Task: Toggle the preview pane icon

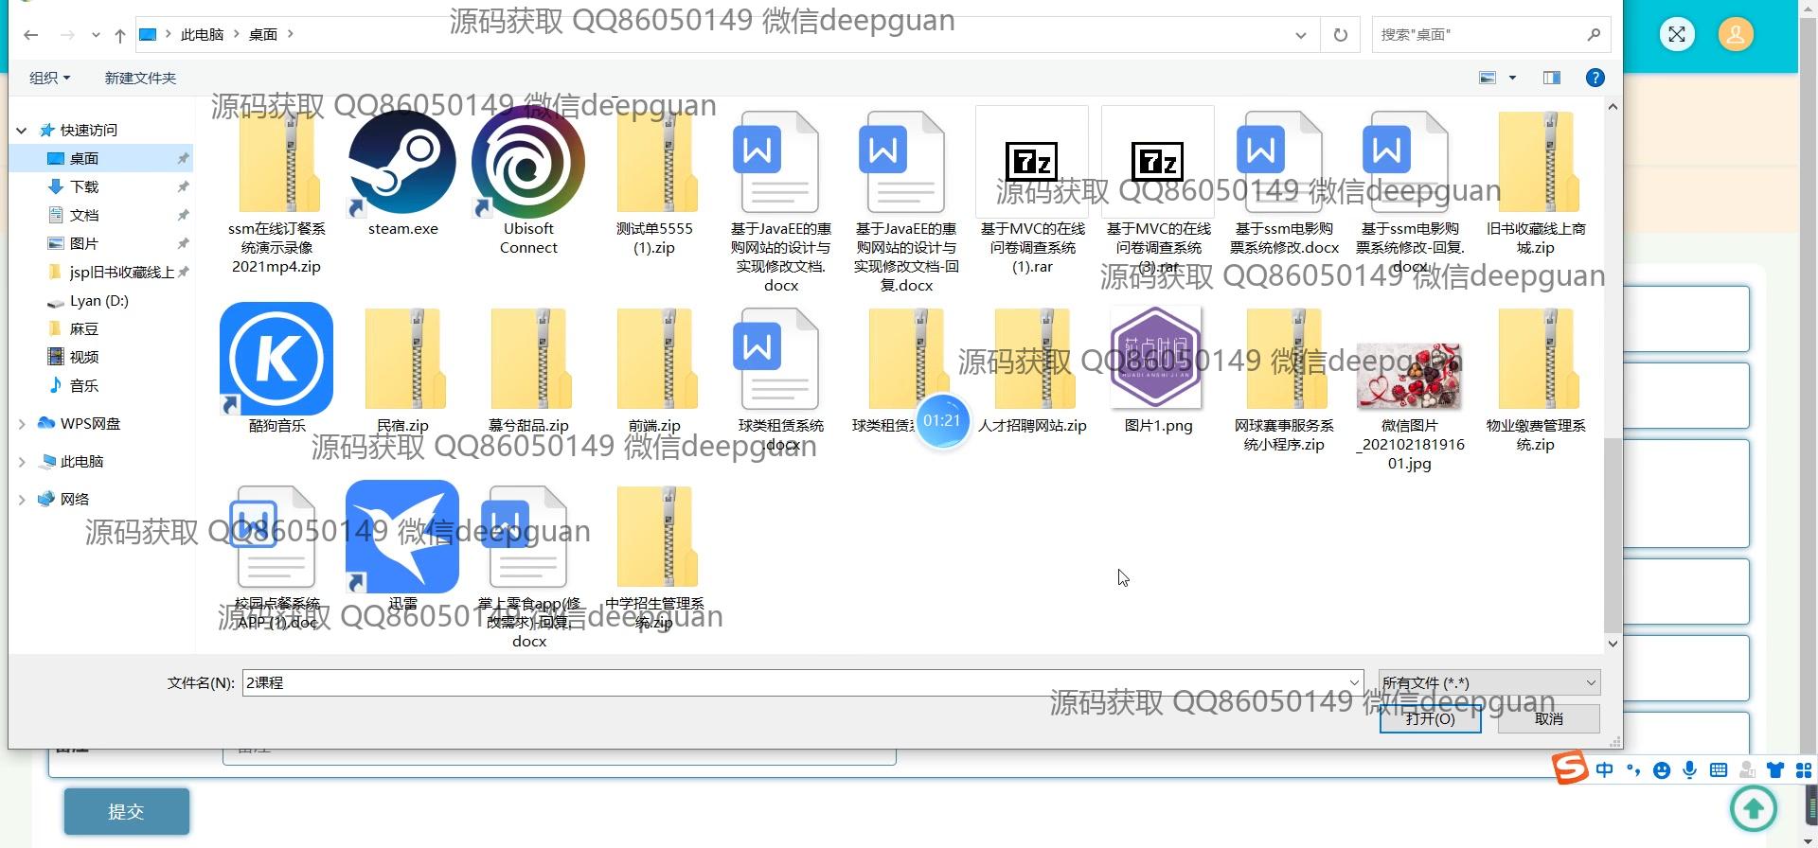Action: (x=1551, y=78)
